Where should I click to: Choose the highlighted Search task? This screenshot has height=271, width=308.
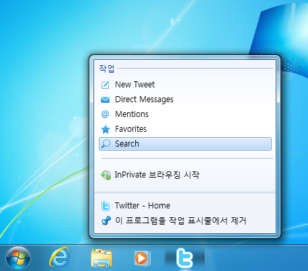click(185, 144)
